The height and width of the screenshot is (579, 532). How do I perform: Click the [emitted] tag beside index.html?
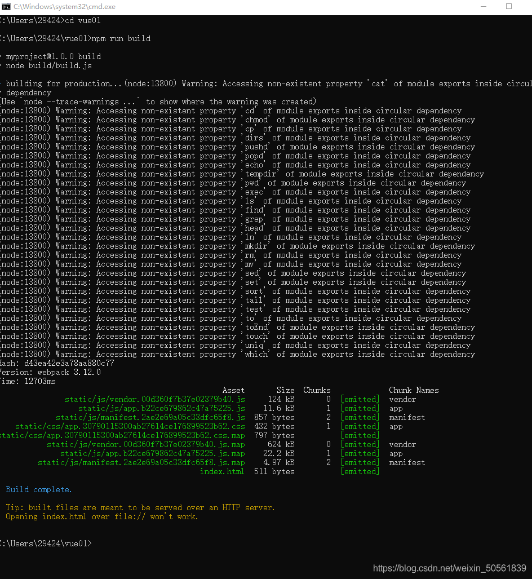[x=360, y=471]
